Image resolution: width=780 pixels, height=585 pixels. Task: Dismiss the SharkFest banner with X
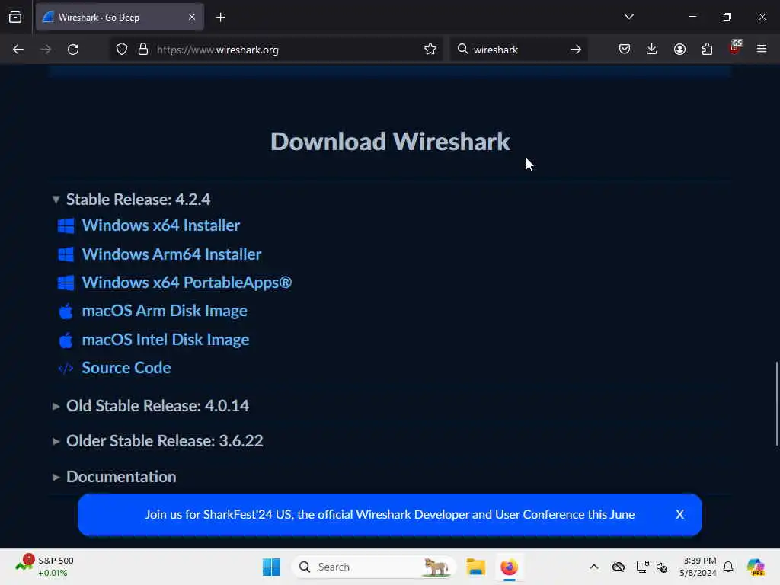pyautogui.click(x=679, y=515)
